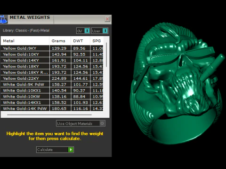Click the 143.94 grams value

(x=59, y=54)
